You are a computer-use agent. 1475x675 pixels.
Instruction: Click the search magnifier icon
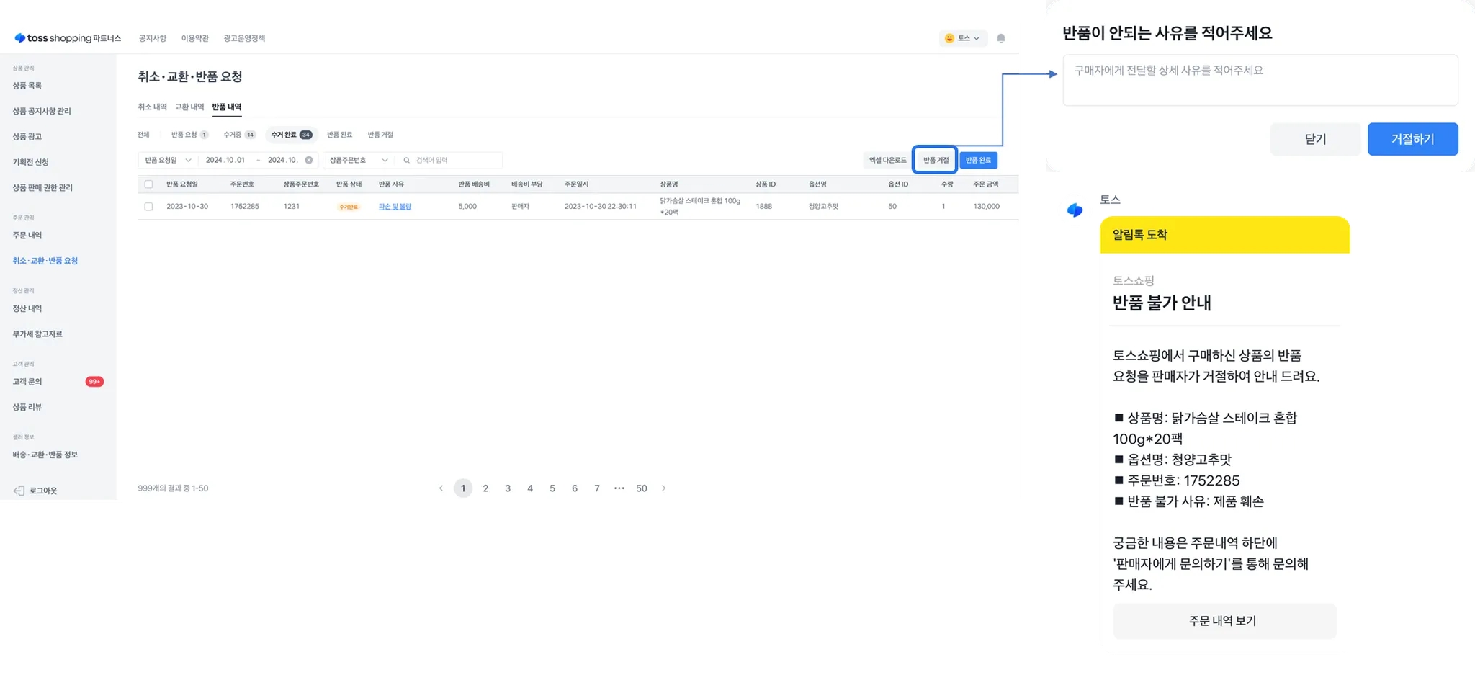(x=407, y=160)
